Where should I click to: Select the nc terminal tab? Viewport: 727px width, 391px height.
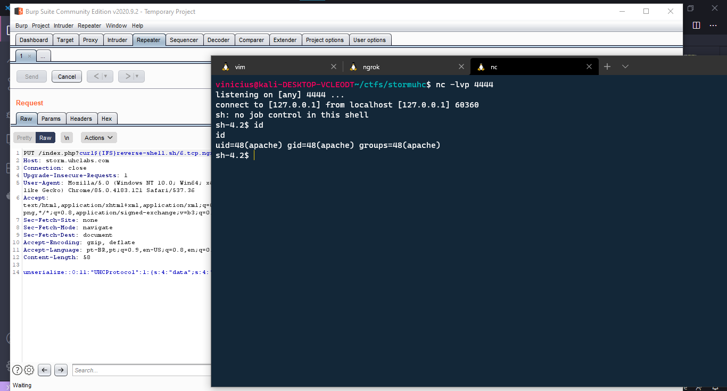click(534, 67)
